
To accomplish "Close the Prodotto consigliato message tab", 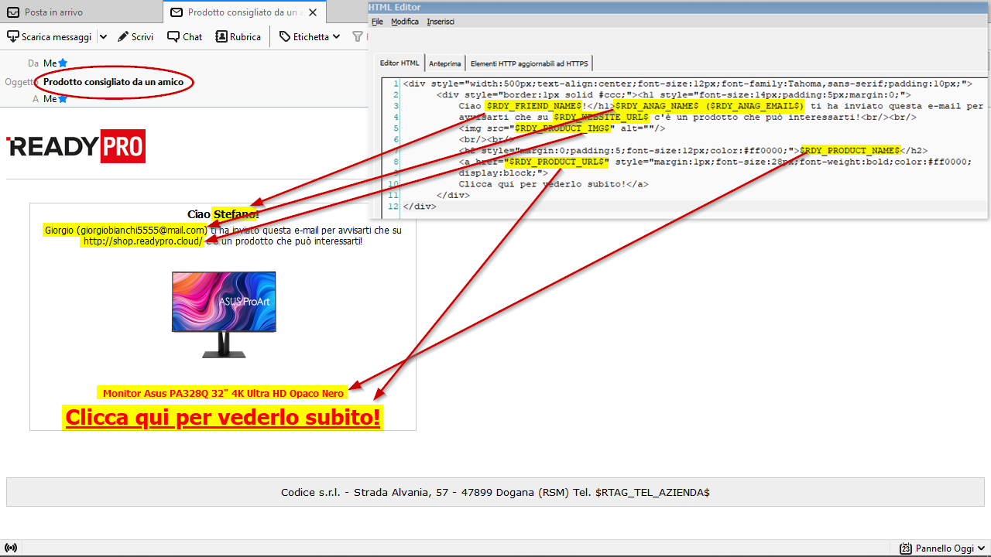I will coord(312,12).
